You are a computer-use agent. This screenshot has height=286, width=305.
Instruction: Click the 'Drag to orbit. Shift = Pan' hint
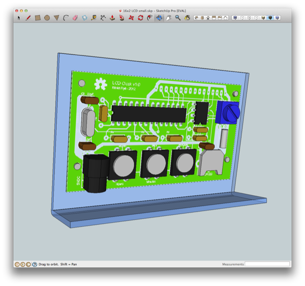[58, 264]
